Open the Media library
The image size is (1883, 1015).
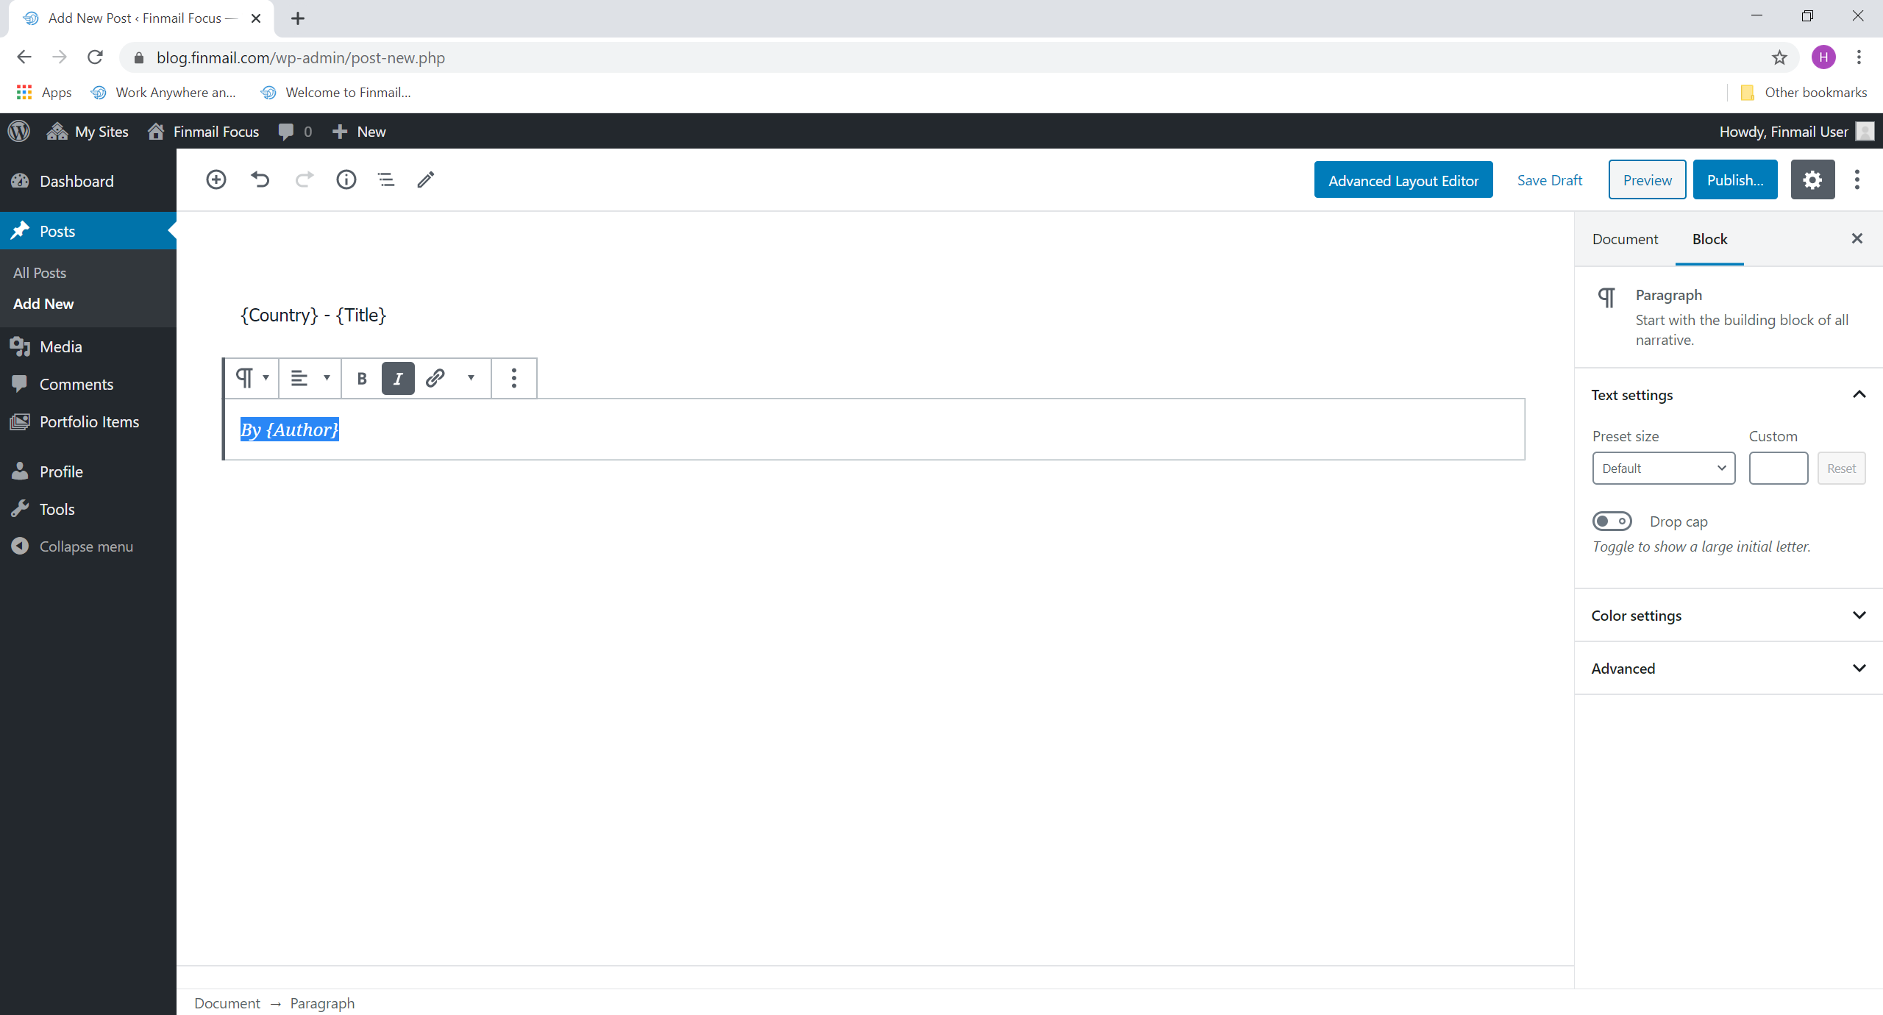pyautogui.click(x=88, y=346)
